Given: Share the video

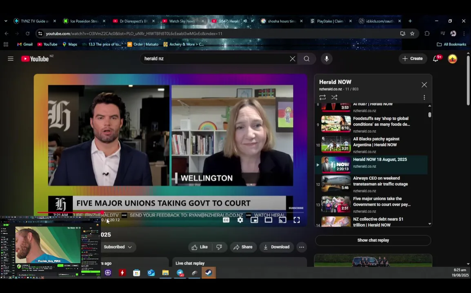Looking at the screenshot, I should coord(243,247).
